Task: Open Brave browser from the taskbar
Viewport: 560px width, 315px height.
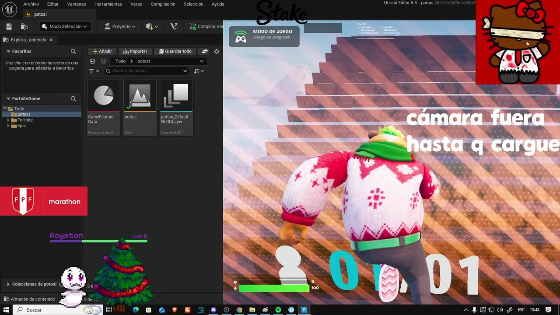Action: pos(175,310)
